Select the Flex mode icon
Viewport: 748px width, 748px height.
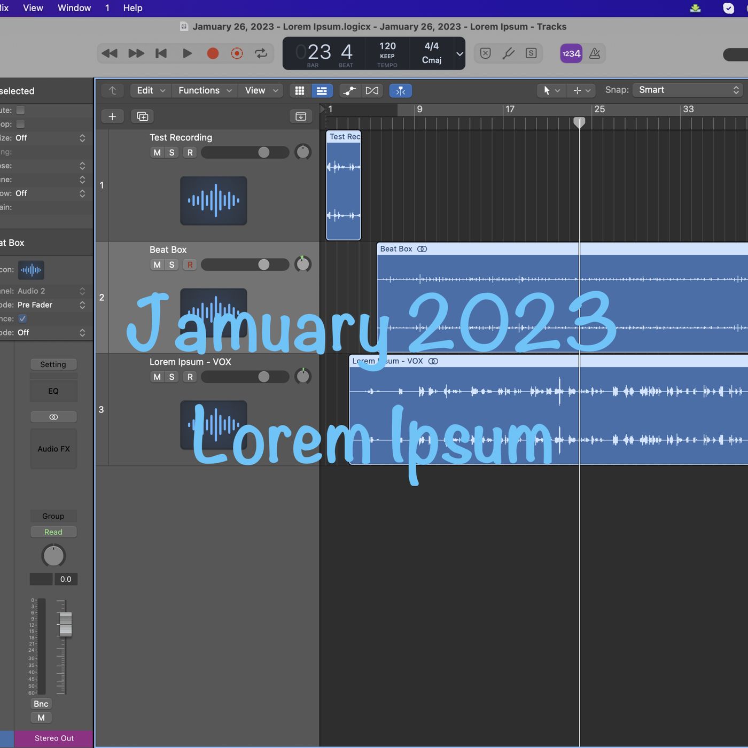tap(400, 91)
